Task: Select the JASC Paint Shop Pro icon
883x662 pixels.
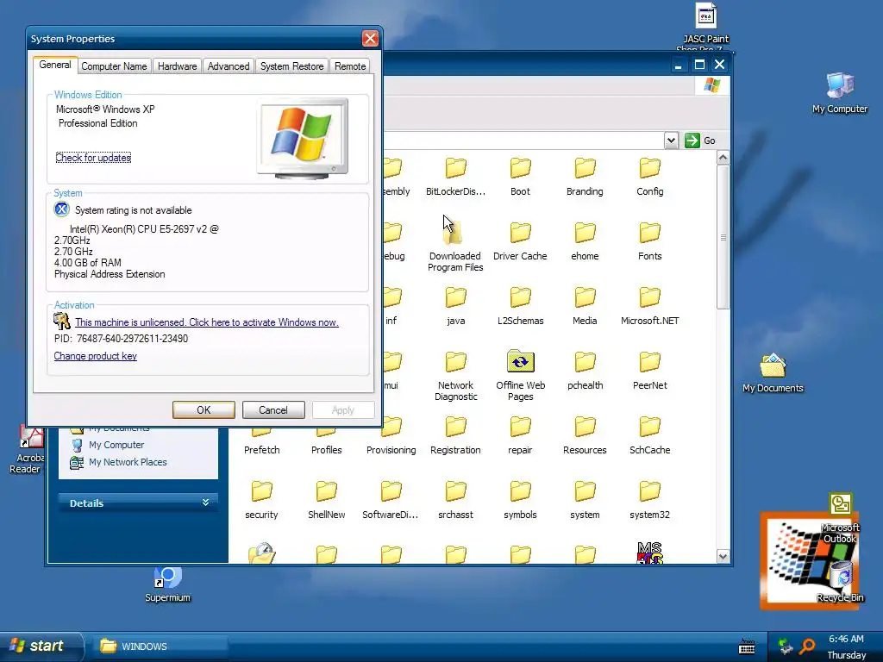Action: (705, 27)
